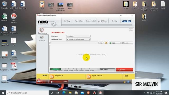The width and height of the screenshot is (169, 95).
Task: Click the options icon left of help icon
Action: click(x=124, y=82)
